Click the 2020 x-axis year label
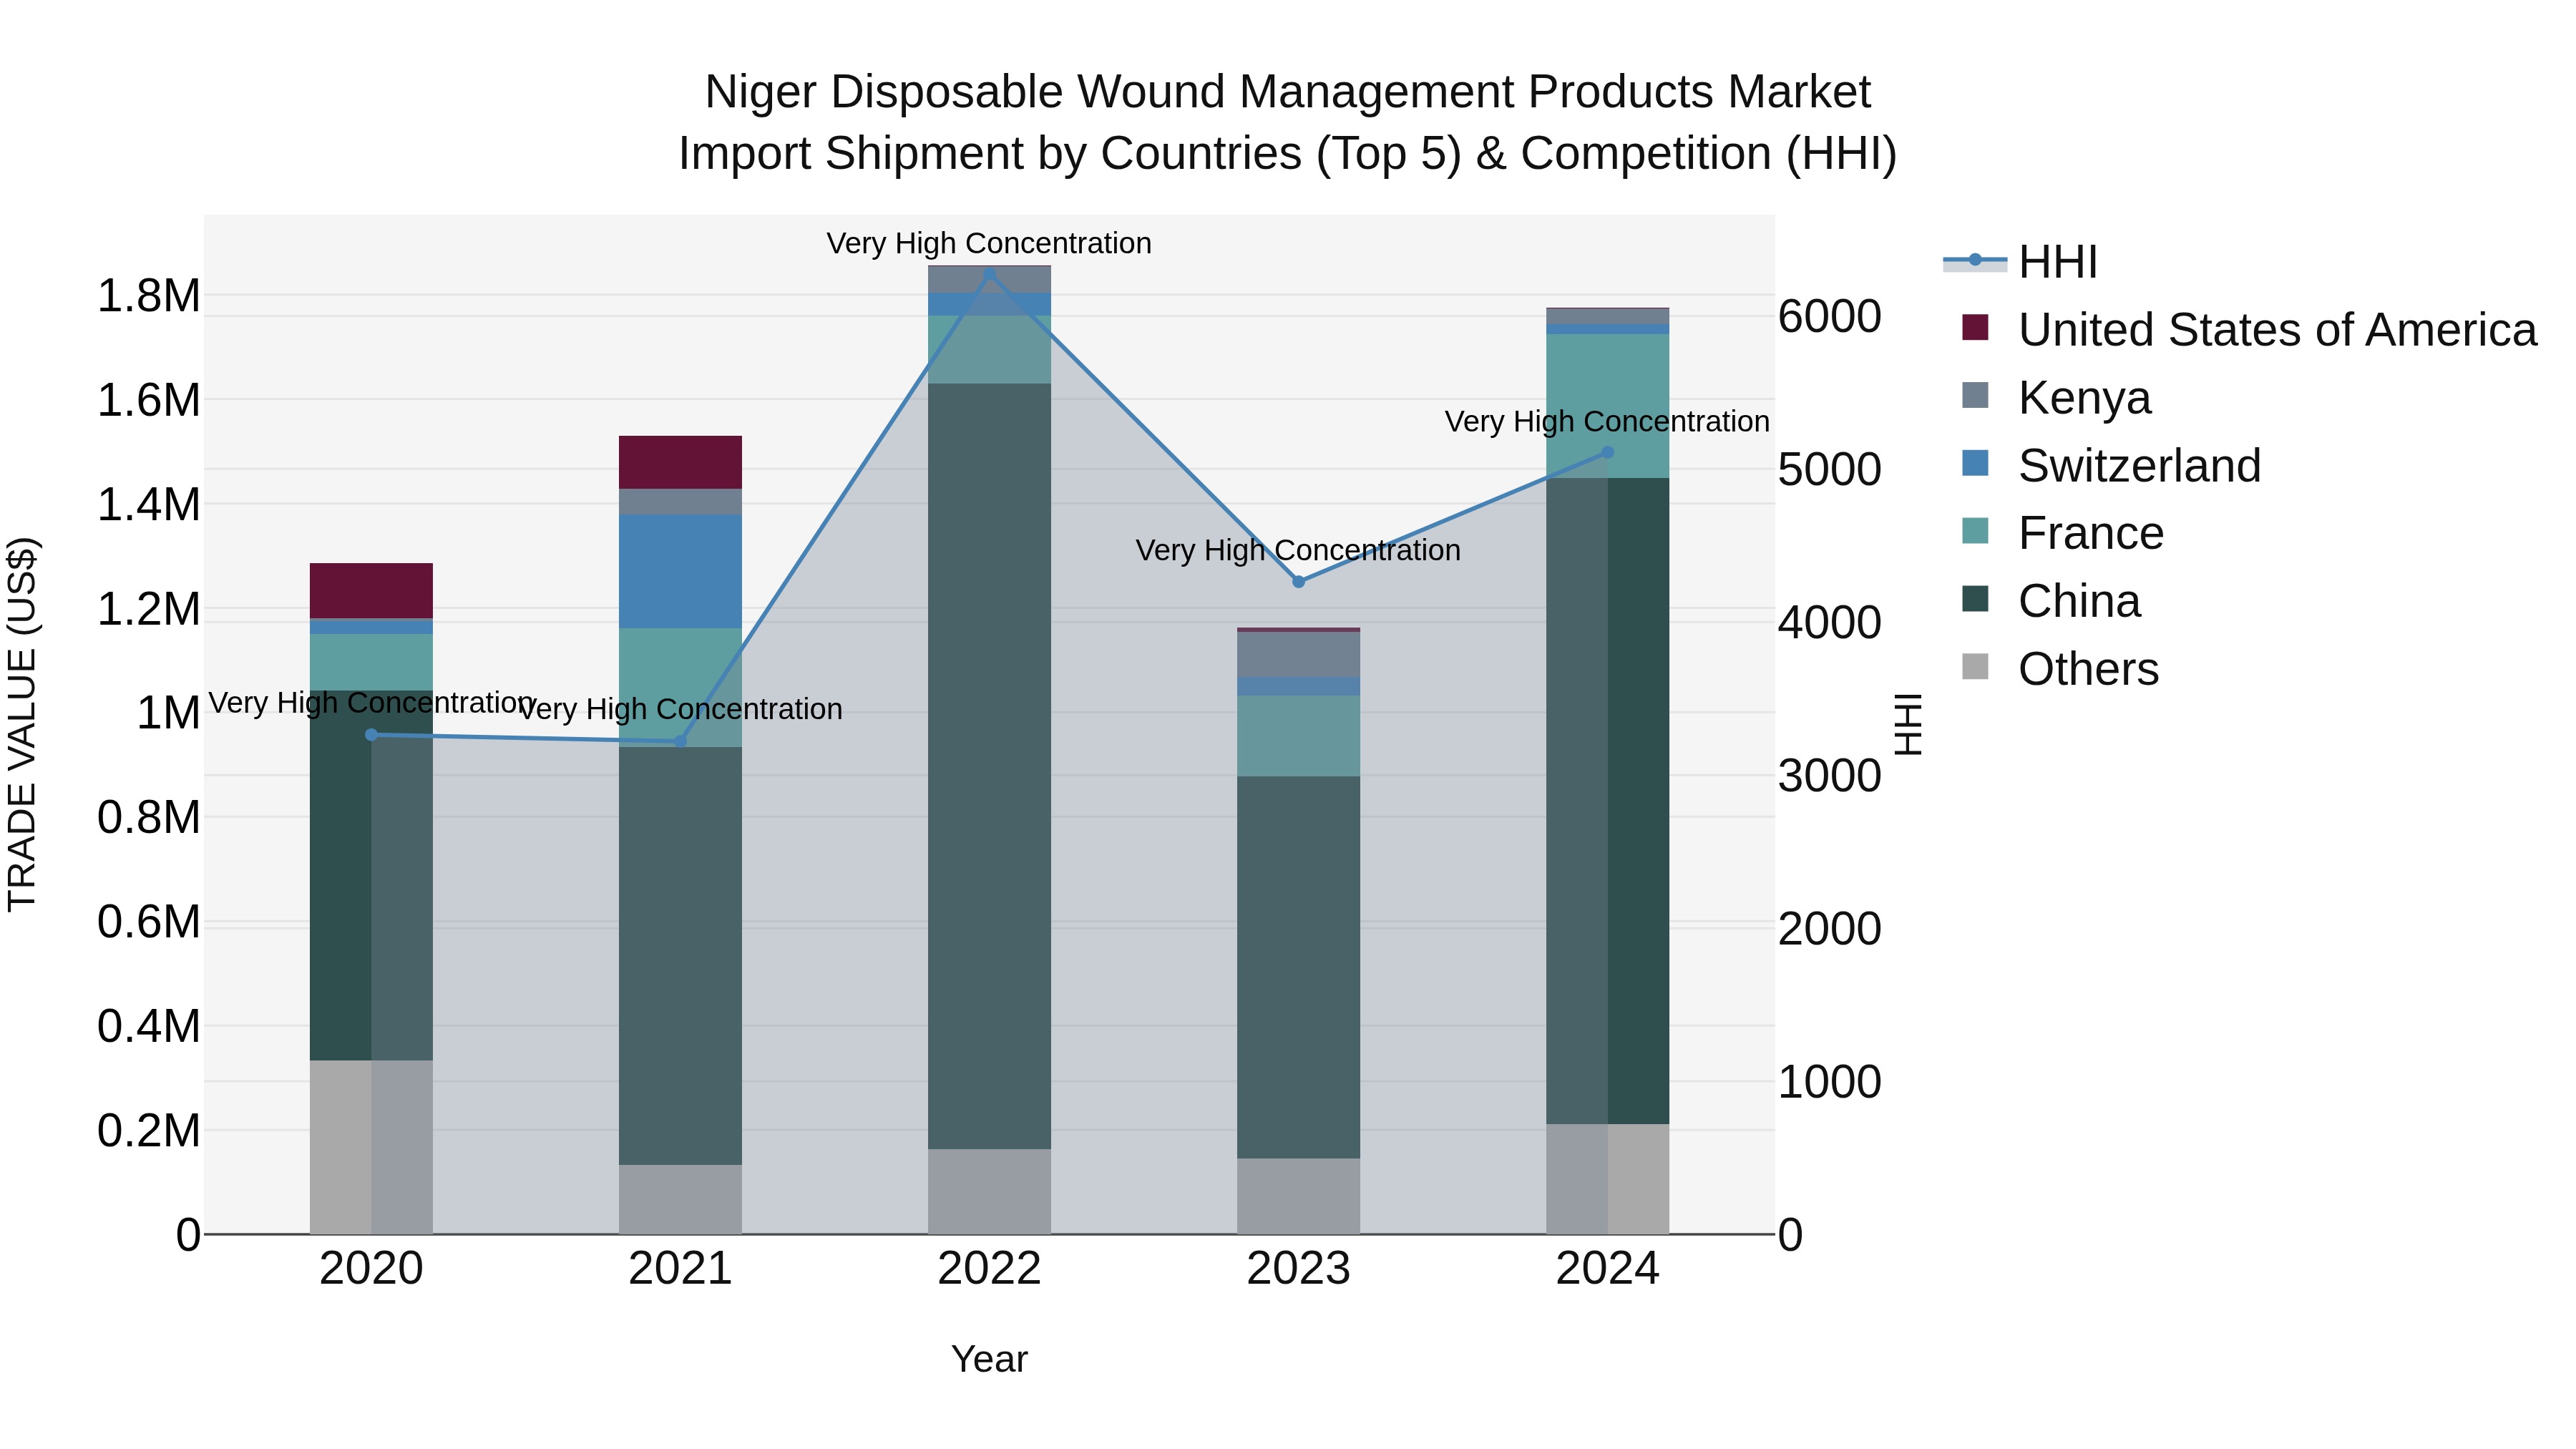This screenshot has width=2576, height=1449. tap(371, 1269)
